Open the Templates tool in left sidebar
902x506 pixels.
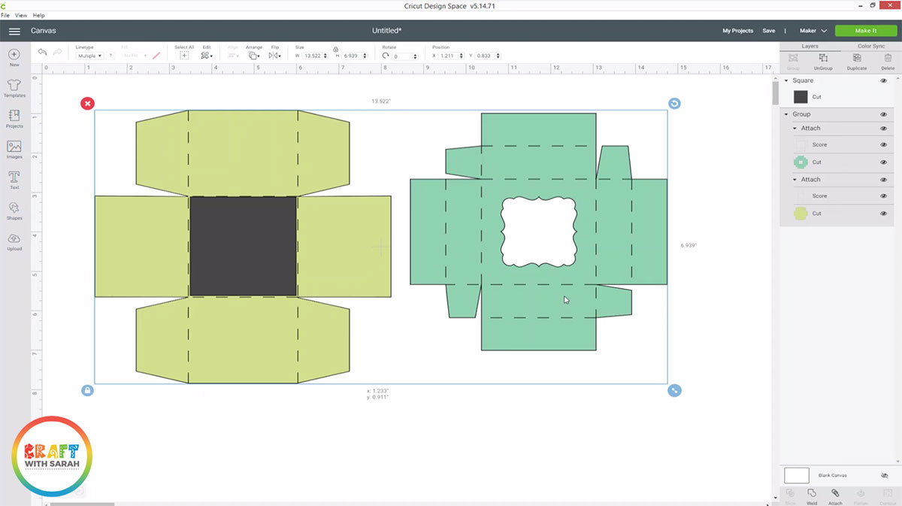(14, 86)
